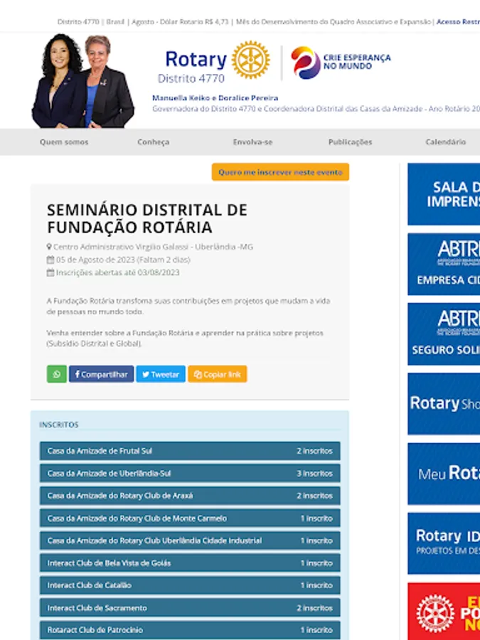
Task: Open the Envolva-se menu
Action: [252, 142]
